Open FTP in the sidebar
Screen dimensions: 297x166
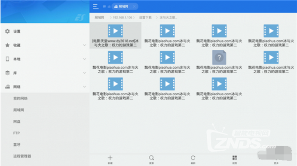(x=16, y=133)
